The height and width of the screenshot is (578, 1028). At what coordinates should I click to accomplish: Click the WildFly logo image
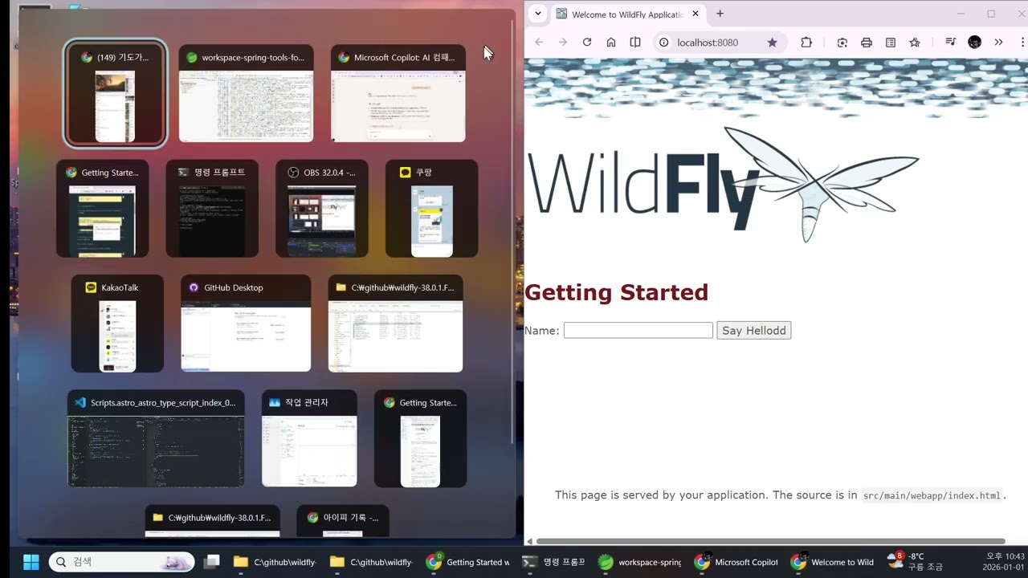(x=723, y=185)
